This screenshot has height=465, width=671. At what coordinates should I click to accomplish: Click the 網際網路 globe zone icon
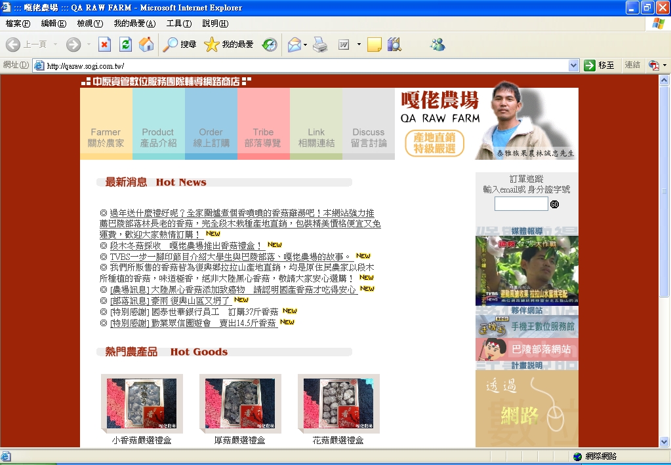click(x=577, y=456)
